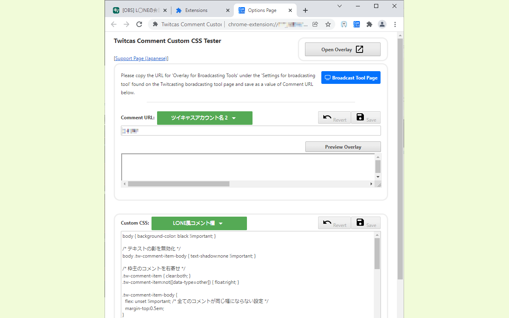Open the Cas CSS extension toolbar icon
509x318 pixels.
point(357,24)
